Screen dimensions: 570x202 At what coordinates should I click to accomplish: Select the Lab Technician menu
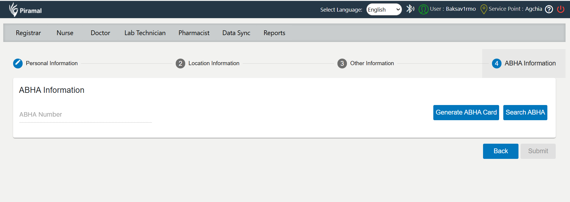click(x=145, y=33)
